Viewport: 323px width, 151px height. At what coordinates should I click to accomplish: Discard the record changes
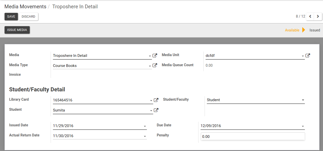click(28, 17)
